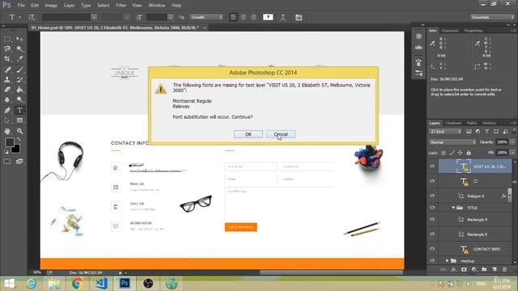The width and height of the screenshot is (518, 291).
Task: Select the Move tool
Action: [19, 39]
